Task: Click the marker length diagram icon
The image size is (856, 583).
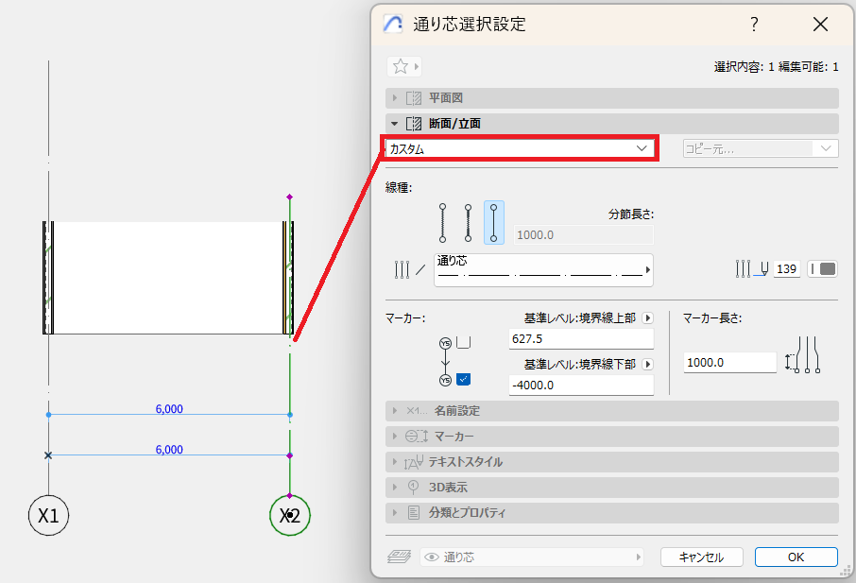Action: click(803, 355)
